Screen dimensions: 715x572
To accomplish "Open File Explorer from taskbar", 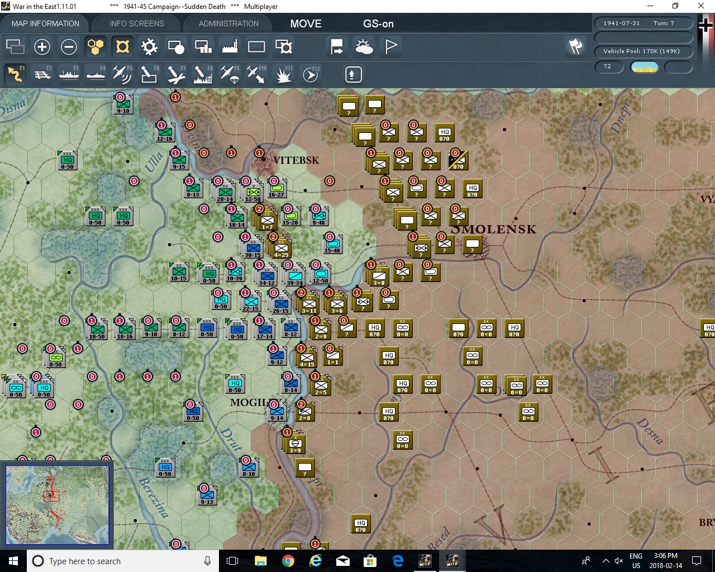I will point(260,561).
